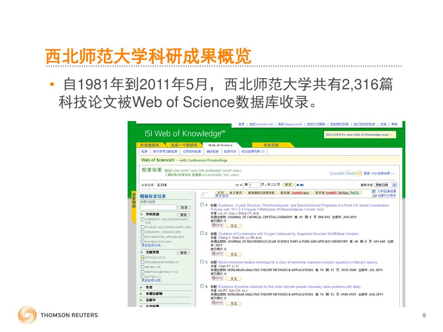The image size is (443, 332).
Task: Check the box for result 1
Action: pos(202,204)
